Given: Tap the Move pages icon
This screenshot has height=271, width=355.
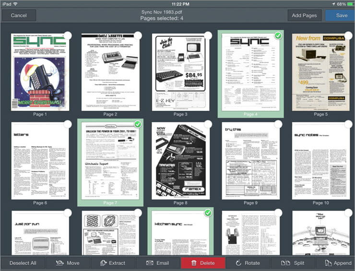Looking at the screenshot, I should pos(60,263).
